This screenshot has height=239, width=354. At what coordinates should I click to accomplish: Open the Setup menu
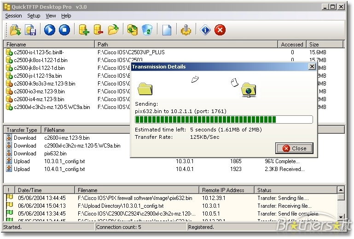(x=34, y=16)
